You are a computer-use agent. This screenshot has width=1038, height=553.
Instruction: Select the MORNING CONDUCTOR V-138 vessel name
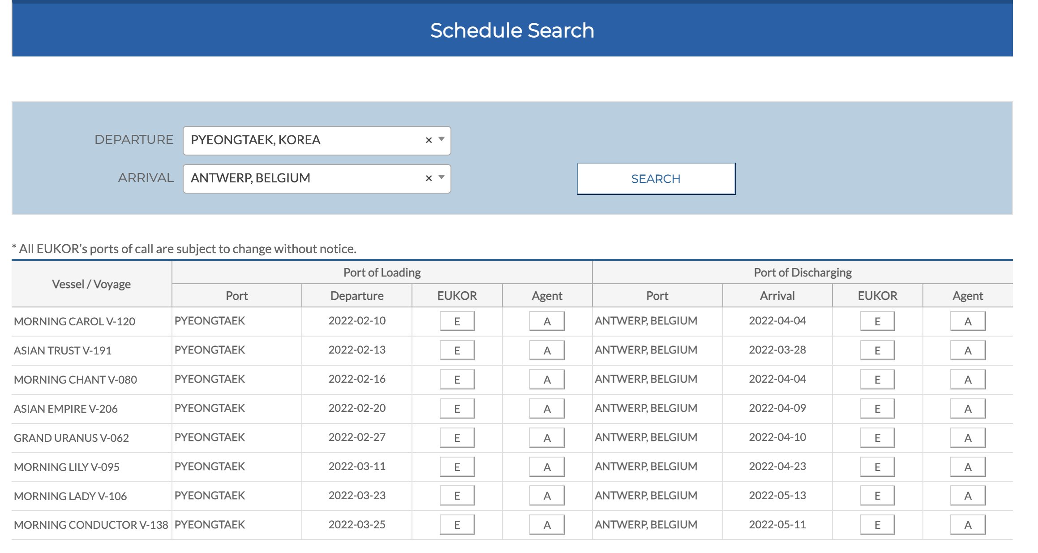91,525
